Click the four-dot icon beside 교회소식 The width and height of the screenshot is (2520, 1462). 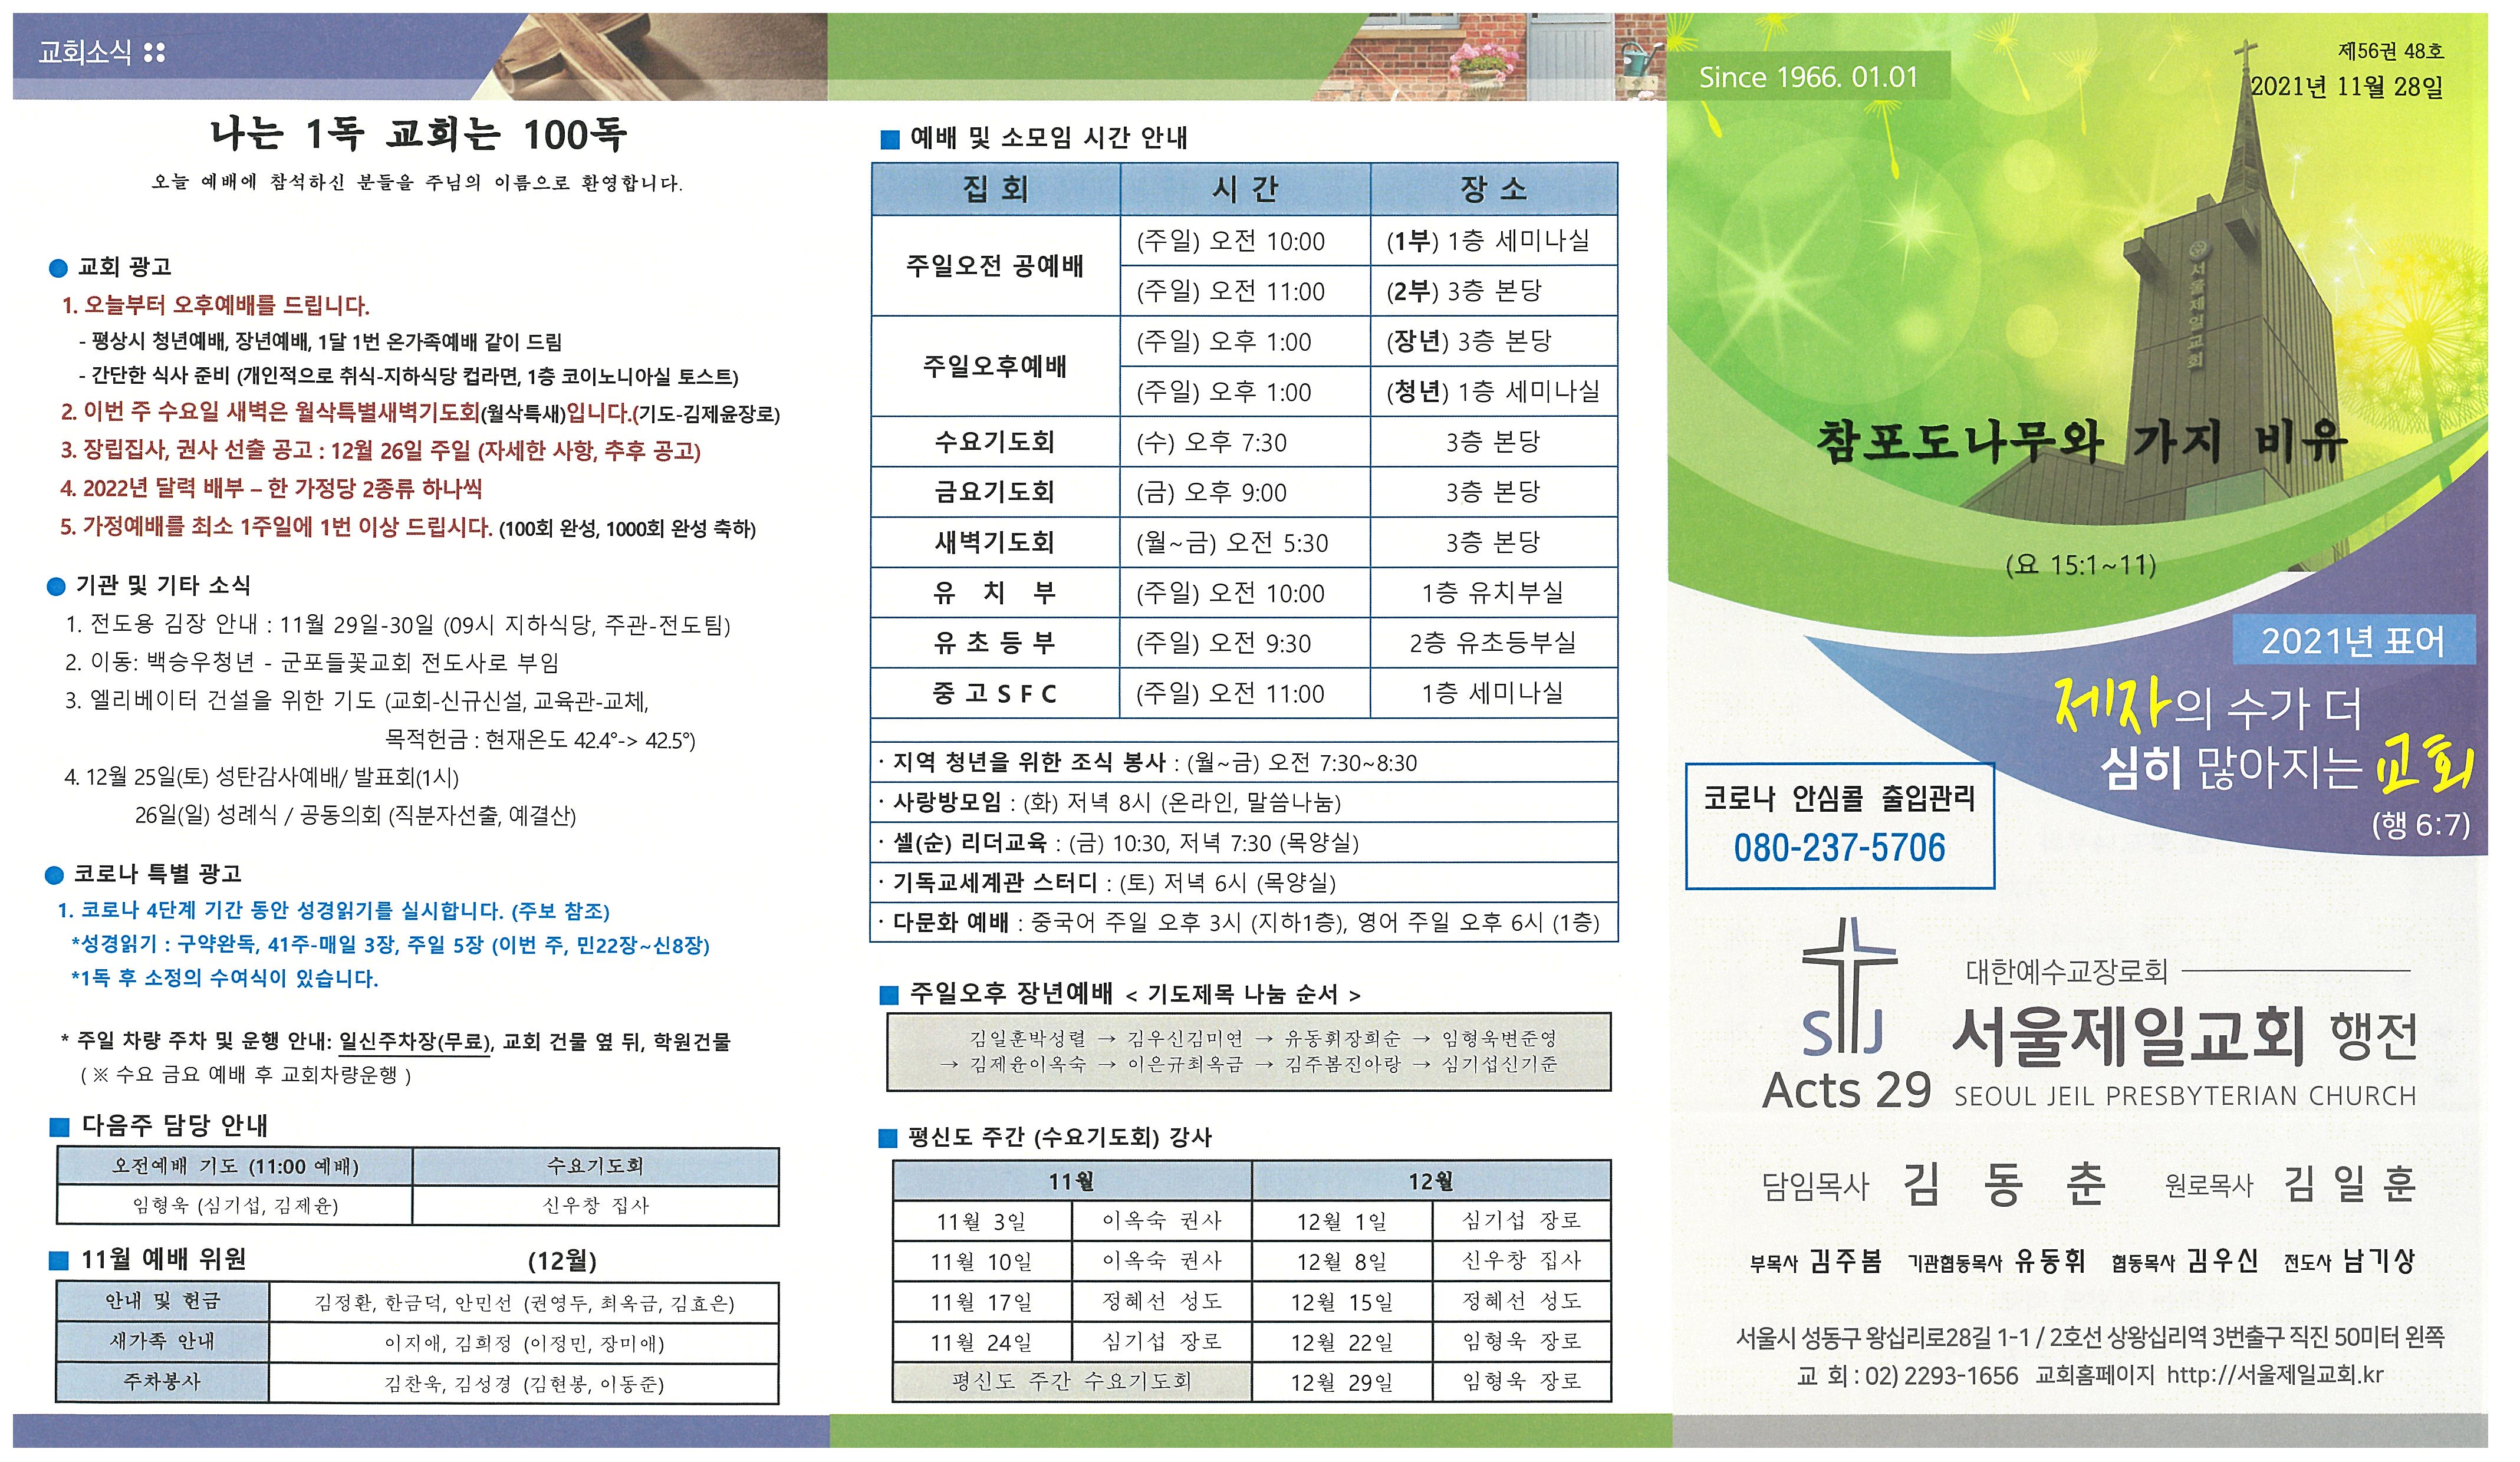[154, 53]
